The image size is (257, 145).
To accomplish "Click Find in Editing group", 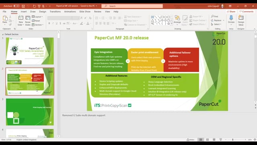I will (x=214, y=17).
